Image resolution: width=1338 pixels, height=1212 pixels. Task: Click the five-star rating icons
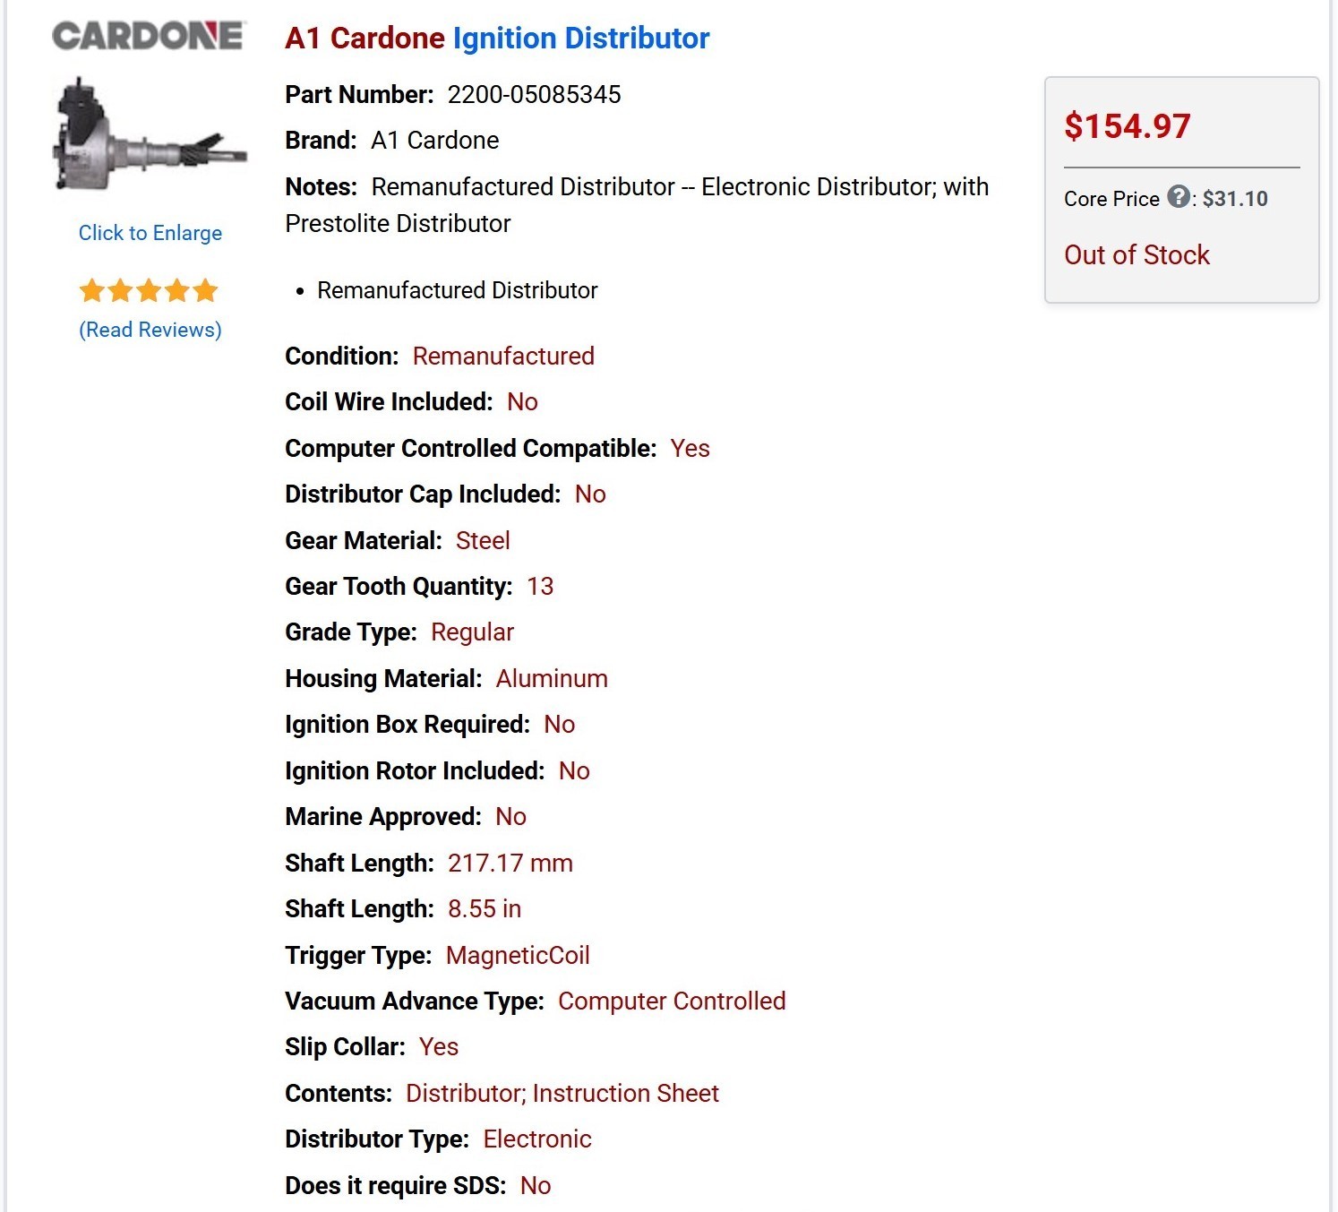149,291
